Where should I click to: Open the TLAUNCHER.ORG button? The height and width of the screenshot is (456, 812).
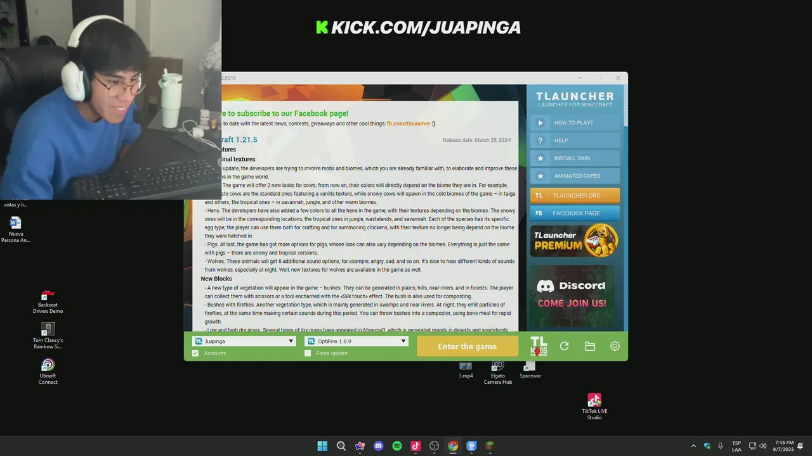click(575, 196)
